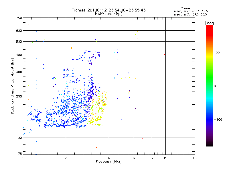Image resolution: width=229 pixels, height=172 pixels.
Task: Select the '0' colorbar tick label
Action: pyautogui.click(x=215, y=86)
